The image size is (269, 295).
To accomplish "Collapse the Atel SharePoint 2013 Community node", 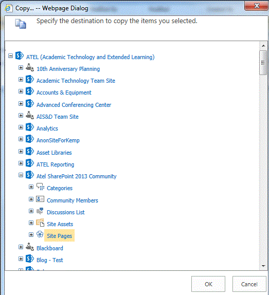I will pyautogui.click(x=21, y=175).
